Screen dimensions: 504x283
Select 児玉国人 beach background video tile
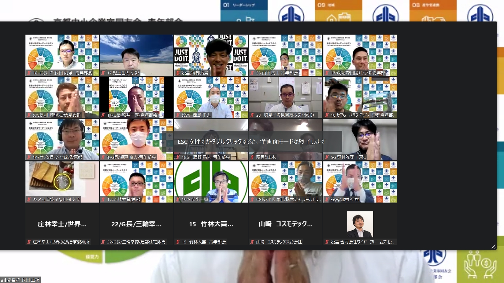pos(136,55)
